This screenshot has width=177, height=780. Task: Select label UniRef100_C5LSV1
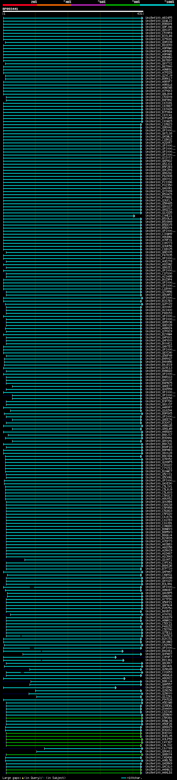158,487
